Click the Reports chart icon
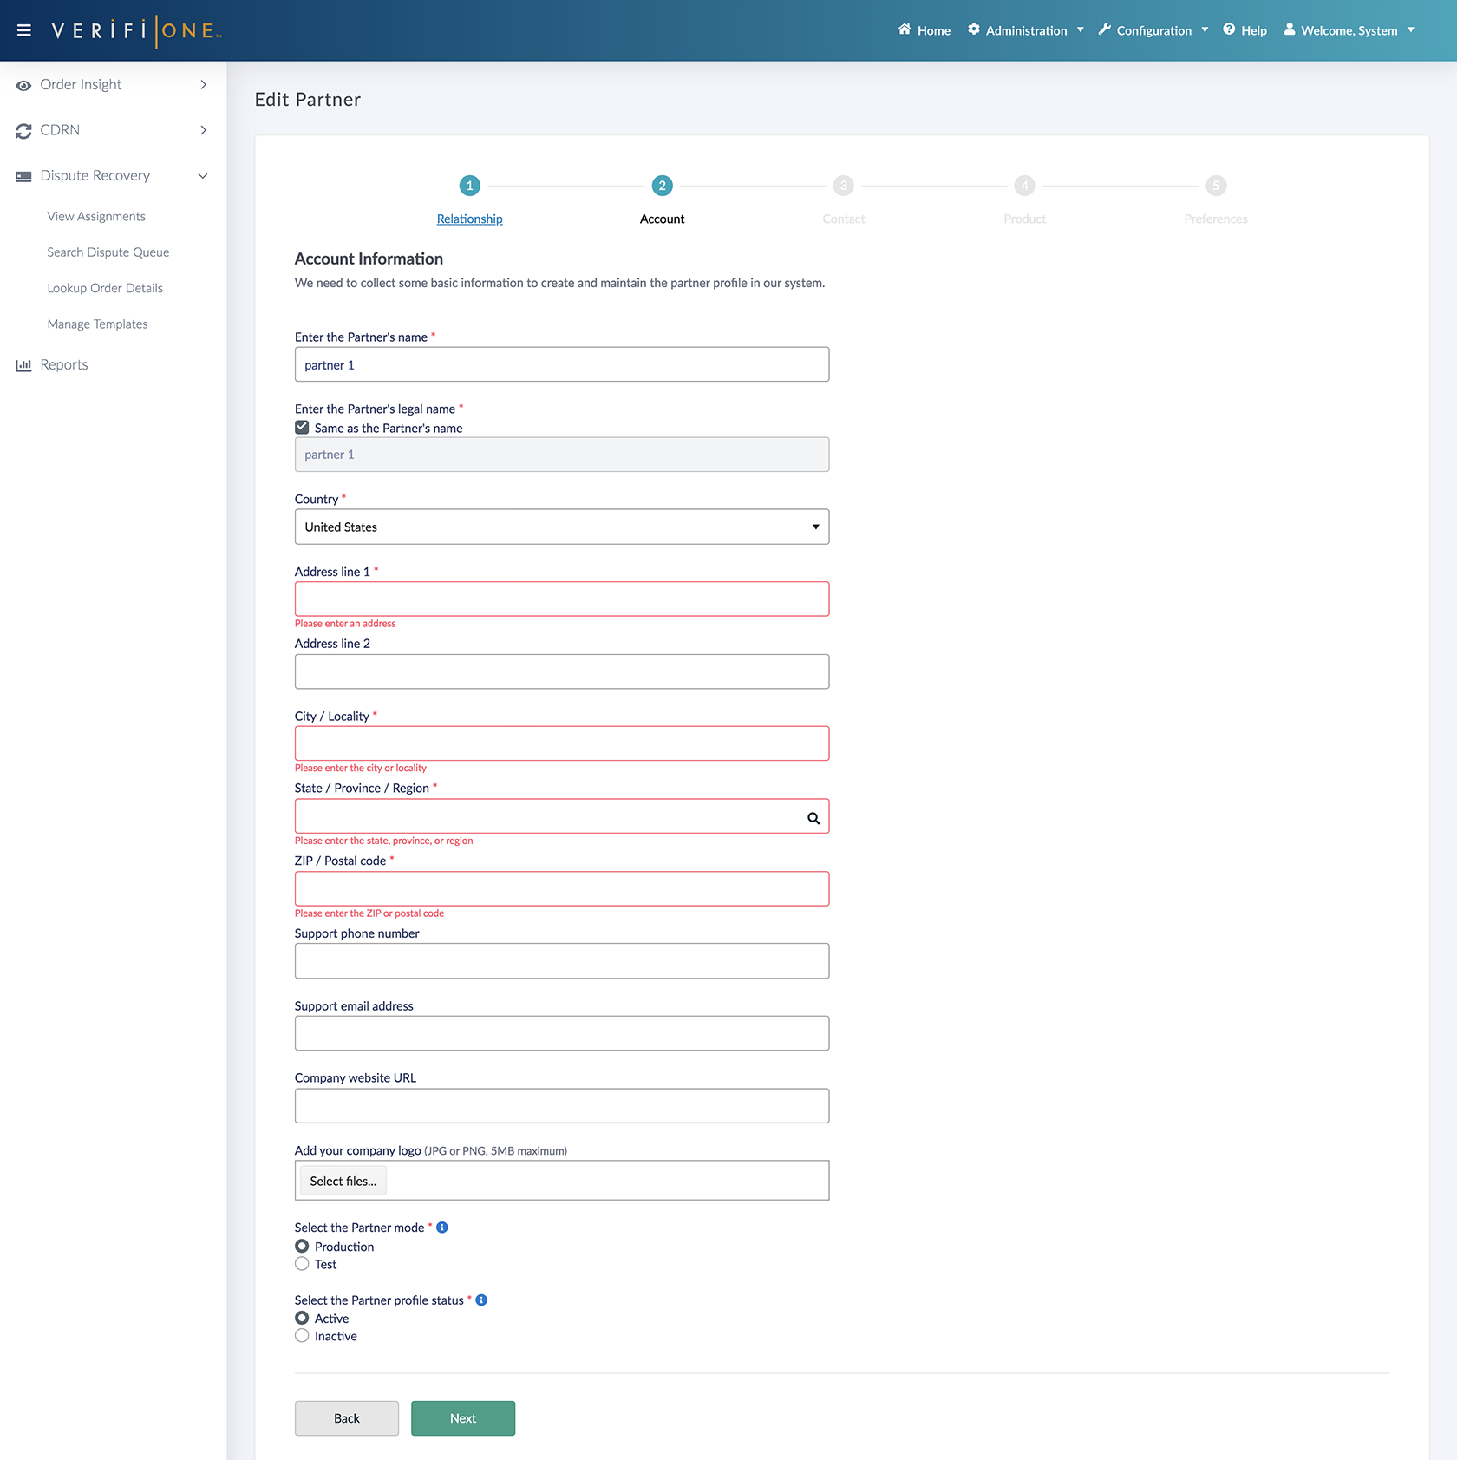Viewport: 1457px width, 1460px height. coord(23,365)
